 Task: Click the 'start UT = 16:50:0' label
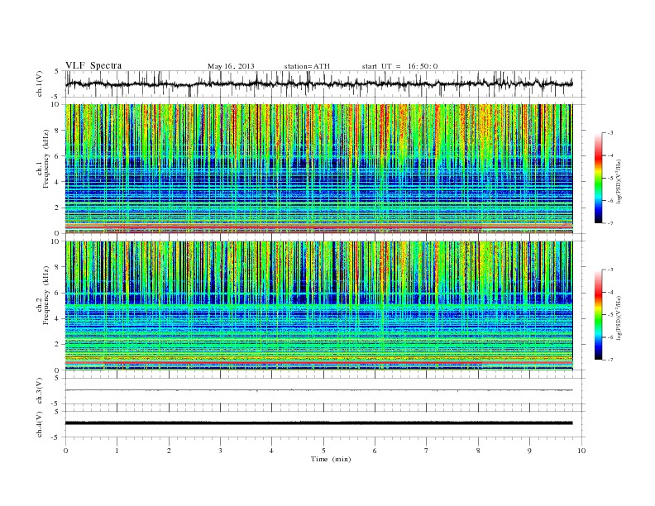click(399, 66)
